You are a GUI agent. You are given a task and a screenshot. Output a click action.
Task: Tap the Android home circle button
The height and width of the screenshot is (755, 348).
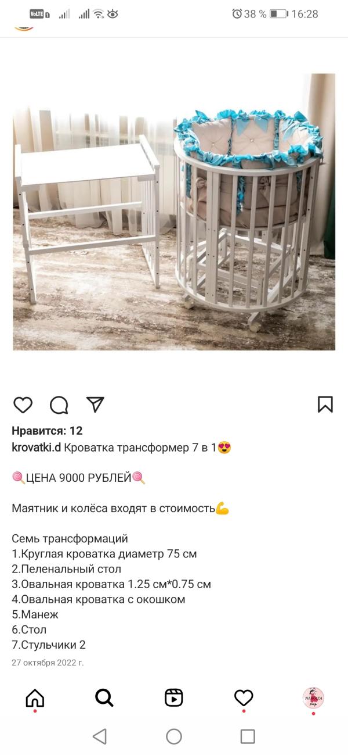coord(174,736)
